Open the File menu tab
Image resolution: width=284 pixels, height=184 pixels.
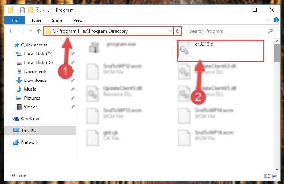point(14,20)
